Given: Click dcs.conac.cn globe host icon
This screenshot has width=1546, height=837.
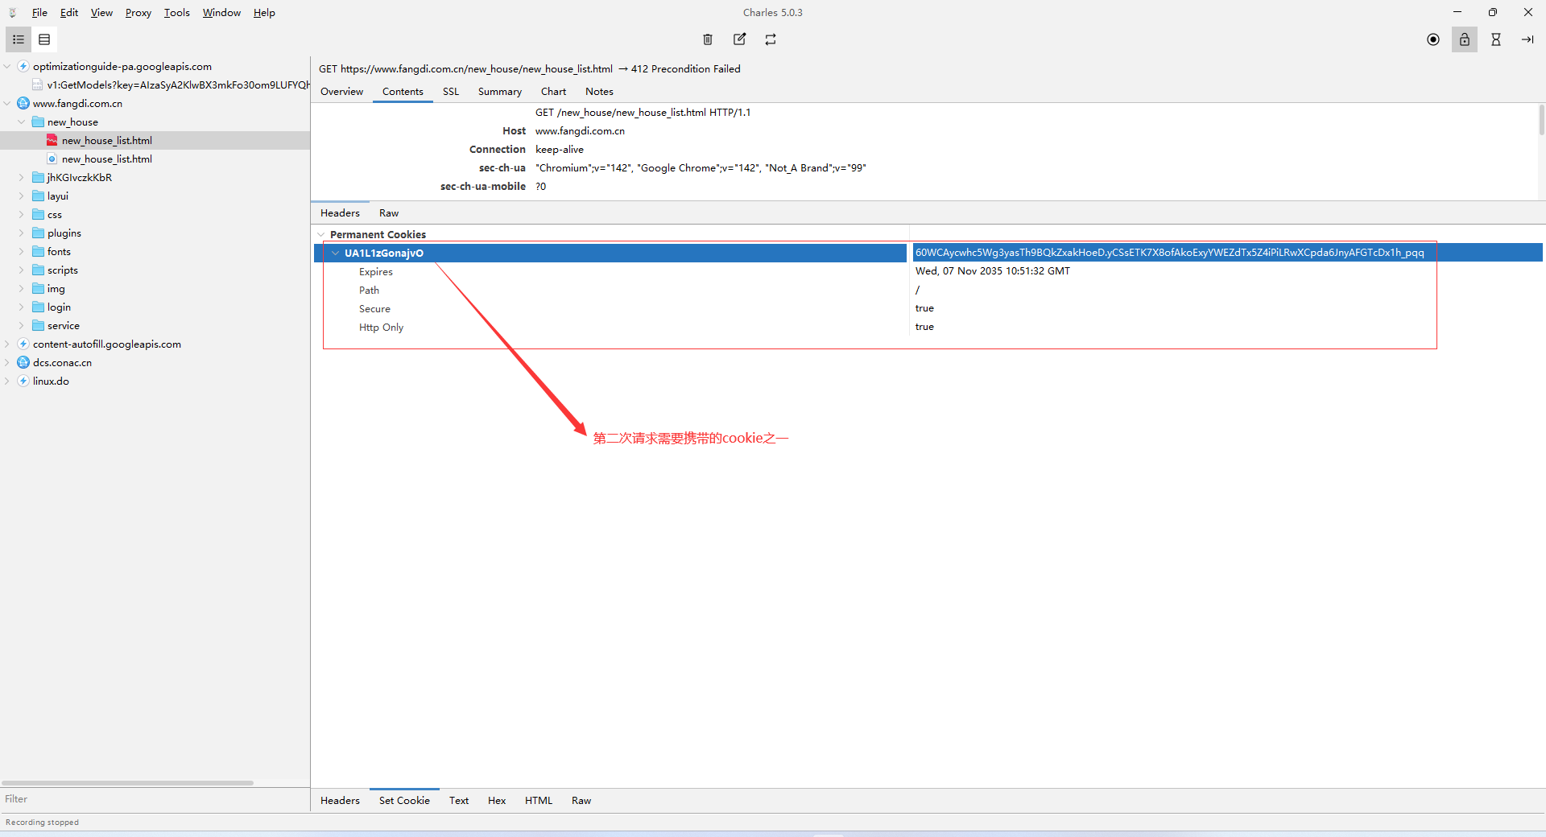Looking at the screenshot, I should tap(23, 363).
